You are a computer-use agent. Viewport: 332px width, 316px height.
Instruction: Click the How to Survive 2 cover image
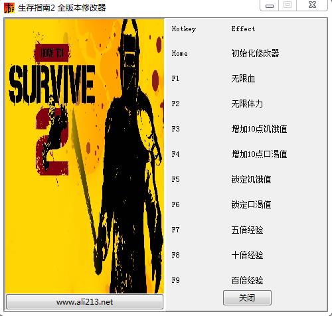pyautogui.click(x=84, y=156)
